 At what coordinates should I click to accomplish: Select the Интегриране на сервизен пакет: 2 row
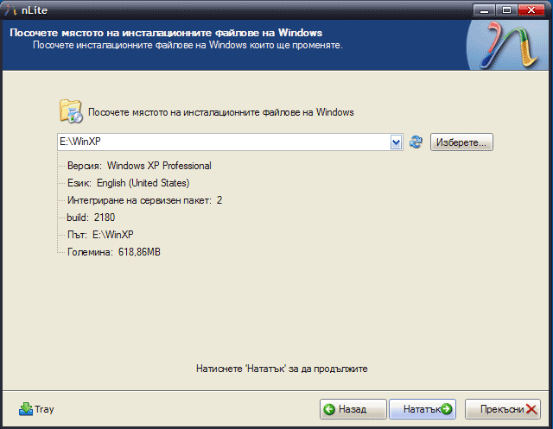point(144,200)
